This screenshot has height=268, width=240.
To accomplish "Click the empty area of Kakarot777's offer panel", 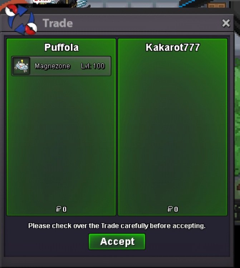I will tap(173, 128).
